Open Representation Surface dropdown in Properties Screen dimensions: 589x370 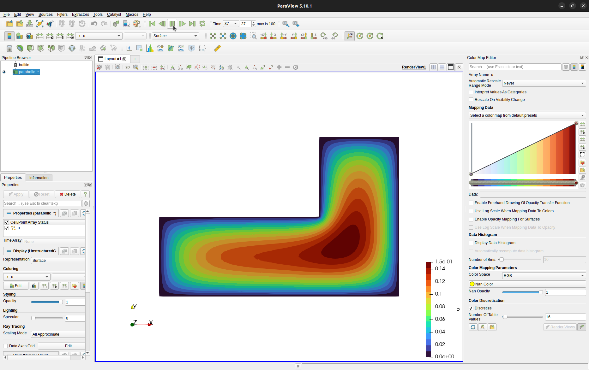[58, 261]
